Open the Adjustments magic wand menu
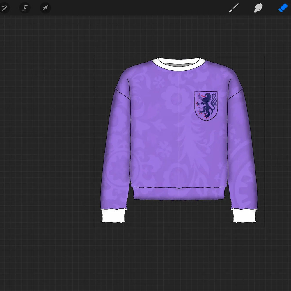 coord(4,8)
